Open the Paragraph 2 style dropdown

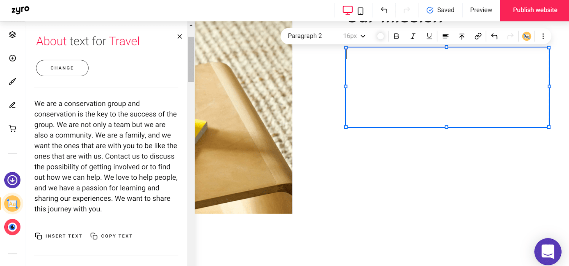pyautogui.click(x=305, y=36)
